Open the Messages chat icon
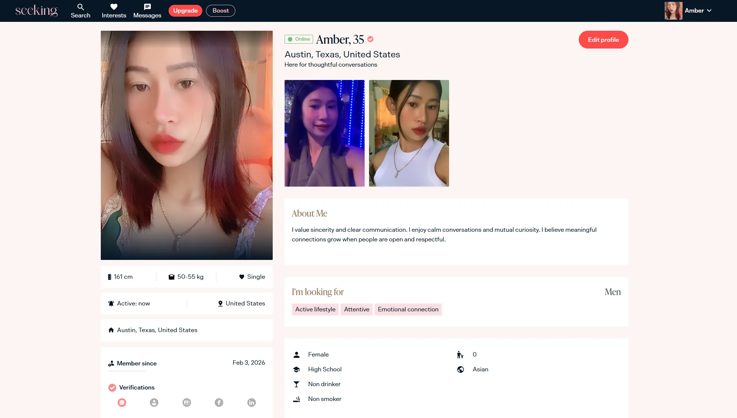The width and height of the screenshot is (737, 418). (x=147, y=7)
